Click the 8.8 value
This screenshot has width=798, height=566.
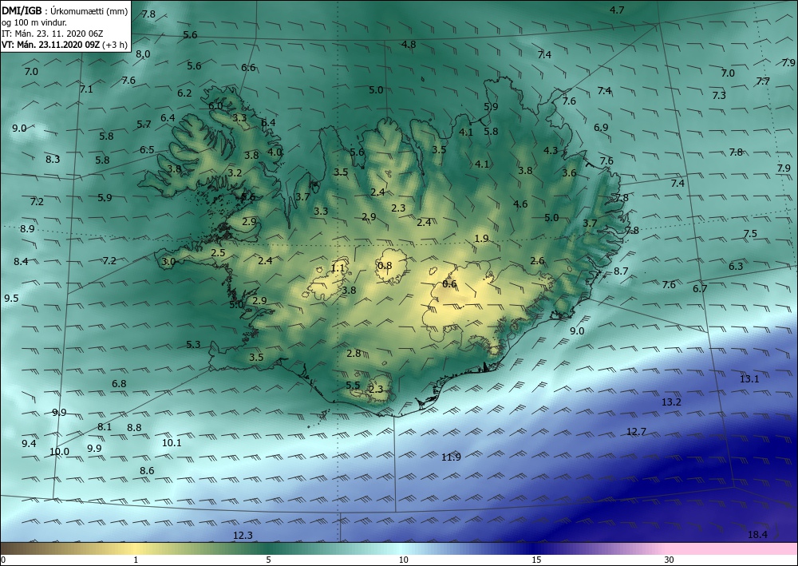(134, 428)
